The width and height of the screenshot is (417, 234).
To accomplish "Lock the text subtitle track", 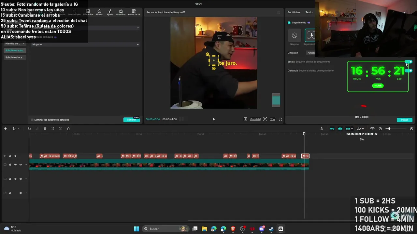I will pos(10,156).
